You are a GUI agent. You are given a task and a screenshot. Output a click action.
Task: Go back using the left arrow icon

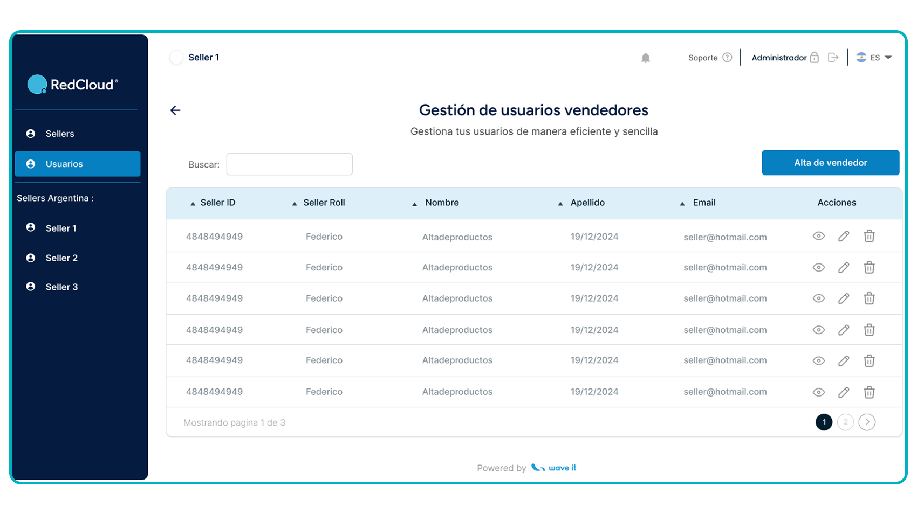(x=175, y=110)
